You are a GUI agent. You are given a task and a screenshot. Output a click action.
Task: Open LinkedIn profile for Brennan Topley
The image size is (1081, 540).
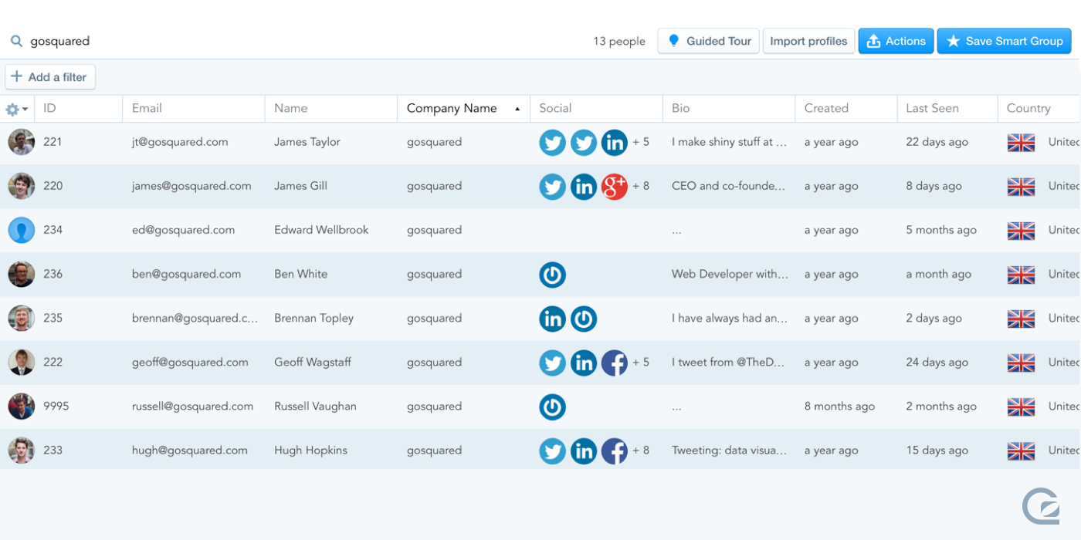553,319
